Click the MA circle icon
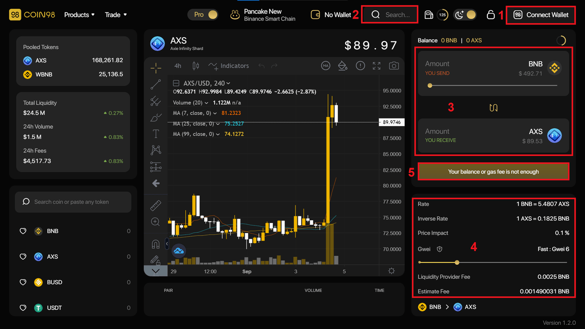The image size is (585, 329). 326,66
